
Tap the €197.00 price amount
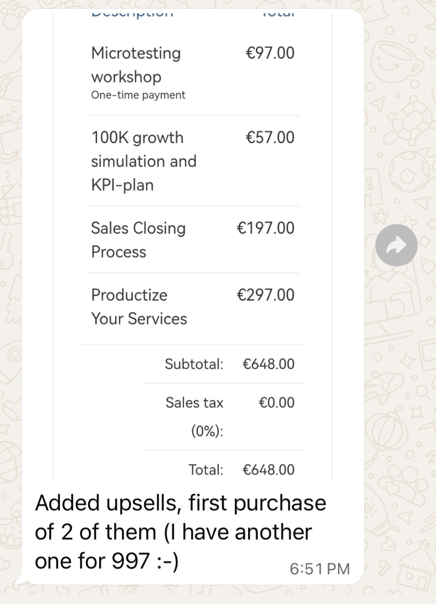[x=265, y=228]
